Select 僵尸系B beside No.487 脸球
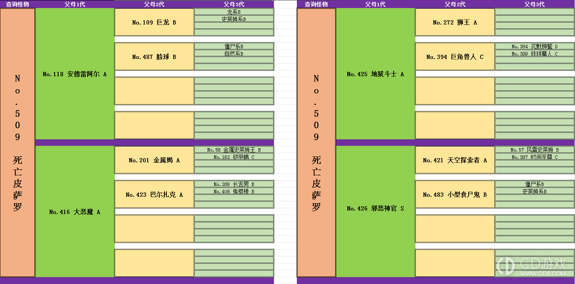 pos(234,46)
